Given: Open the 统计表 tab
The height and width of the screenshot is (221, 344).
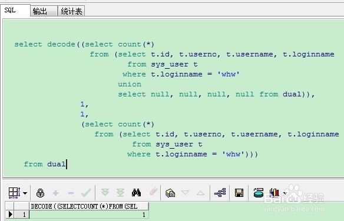Looking at the screenshot, I should tap(71, 11).
